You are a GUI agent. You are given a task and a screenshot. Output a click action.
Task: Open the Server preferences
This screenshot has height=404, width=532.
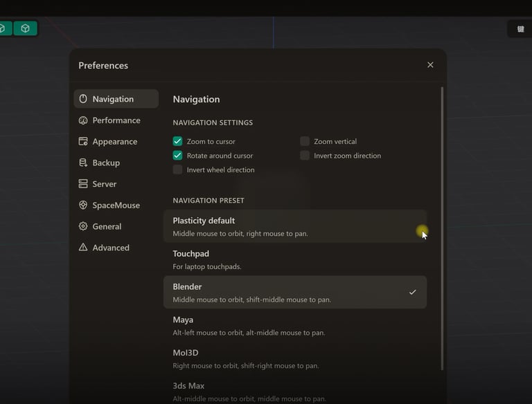116,184
